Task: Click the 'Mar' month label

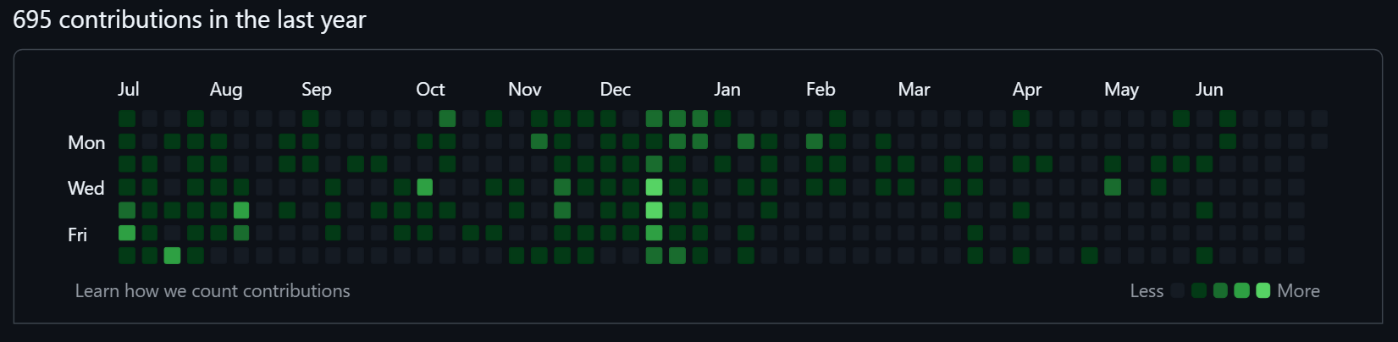Action: click(915, 90)
